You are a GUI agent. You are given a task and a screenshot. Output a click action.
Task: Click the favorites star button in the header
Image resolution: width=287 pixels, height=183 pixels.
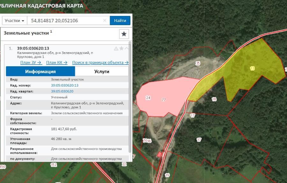pyautogui.click(x=124, y=34)
